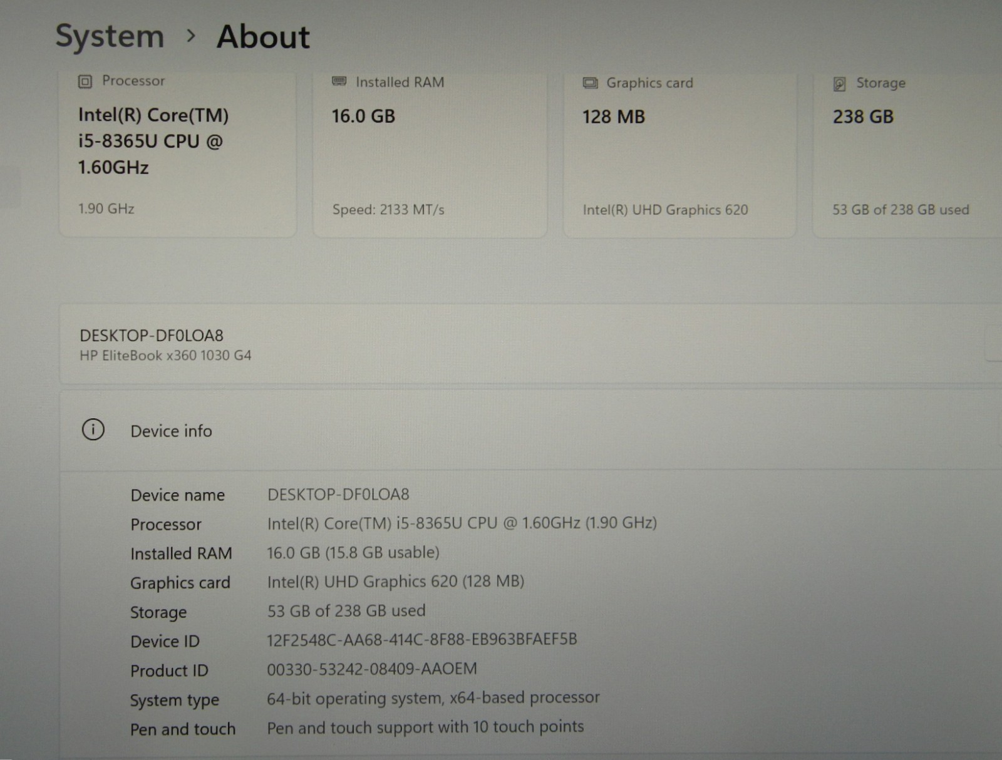The image size is (1002, 760).
Task: Go back to System breadcrumb
Action: [x=110, y=36]
